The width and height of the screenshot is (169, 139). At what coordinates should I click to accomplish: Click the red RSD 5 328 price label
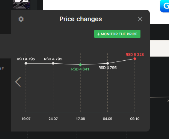pos(135,55)
